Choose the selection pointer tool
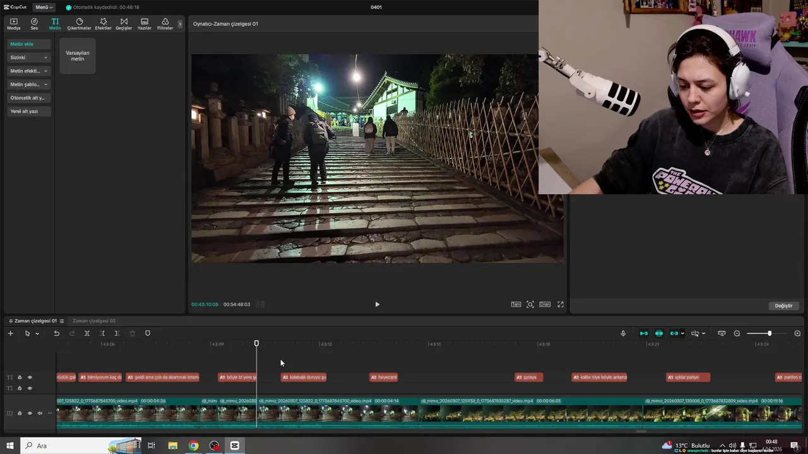Image resolution: width=808 pixels, height=454 pixels. click(x=27, y=334)
